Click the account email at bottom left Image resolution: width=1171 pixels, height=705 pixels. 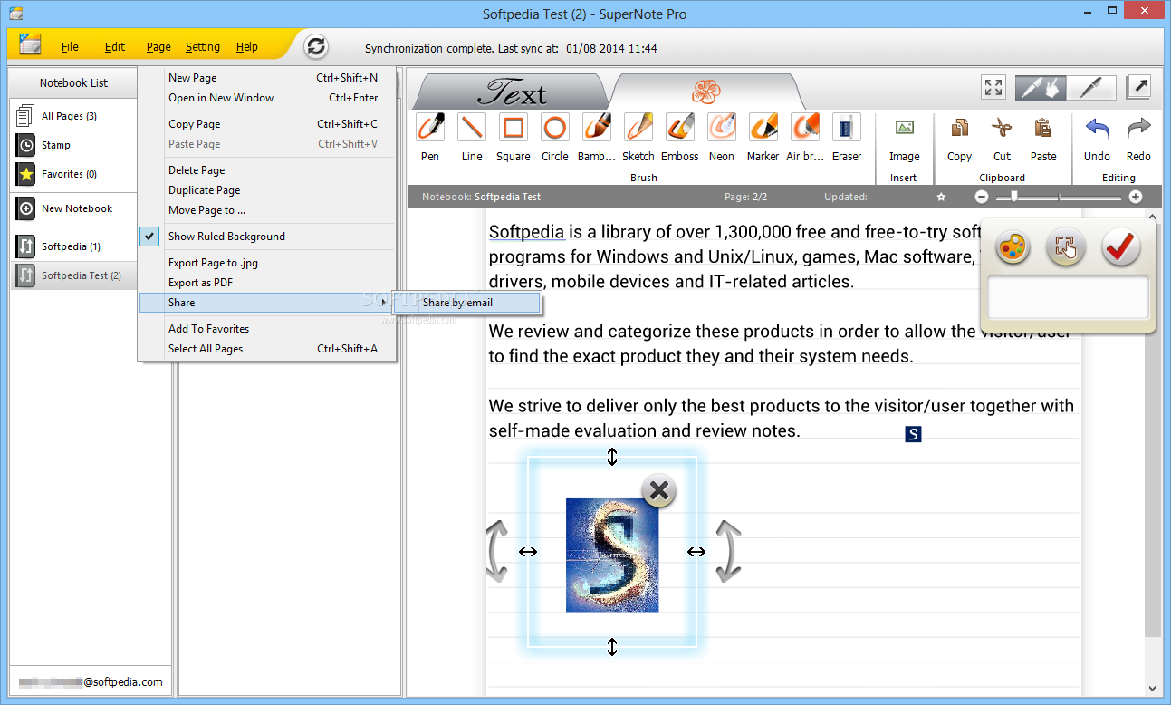(91, 681)
